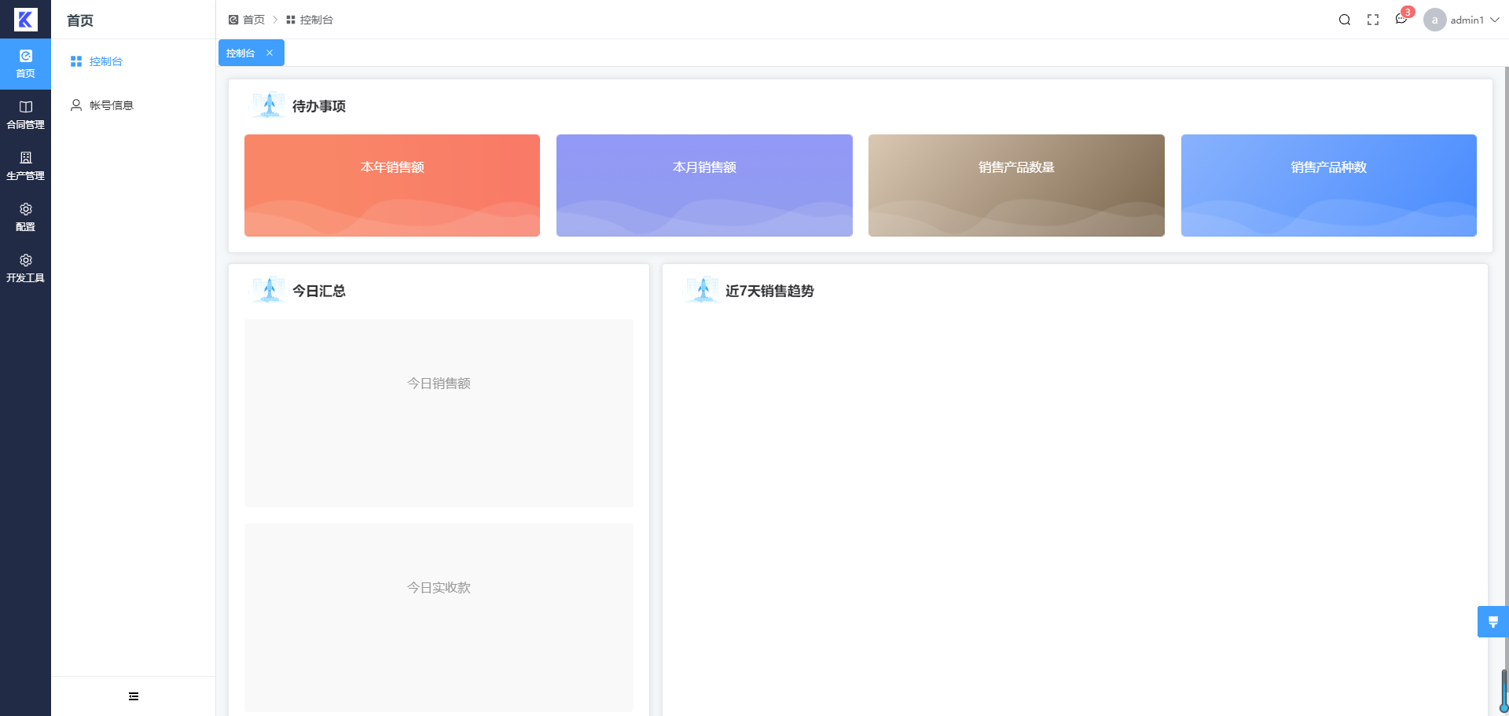The image size is (1509, 716).
Task: Click the 首页 submenu title
Action: point(80,20)
